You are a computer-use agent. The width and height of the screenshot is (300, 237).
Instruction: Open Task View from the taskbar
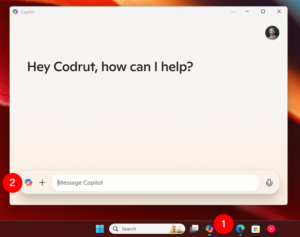click(194, 229)
